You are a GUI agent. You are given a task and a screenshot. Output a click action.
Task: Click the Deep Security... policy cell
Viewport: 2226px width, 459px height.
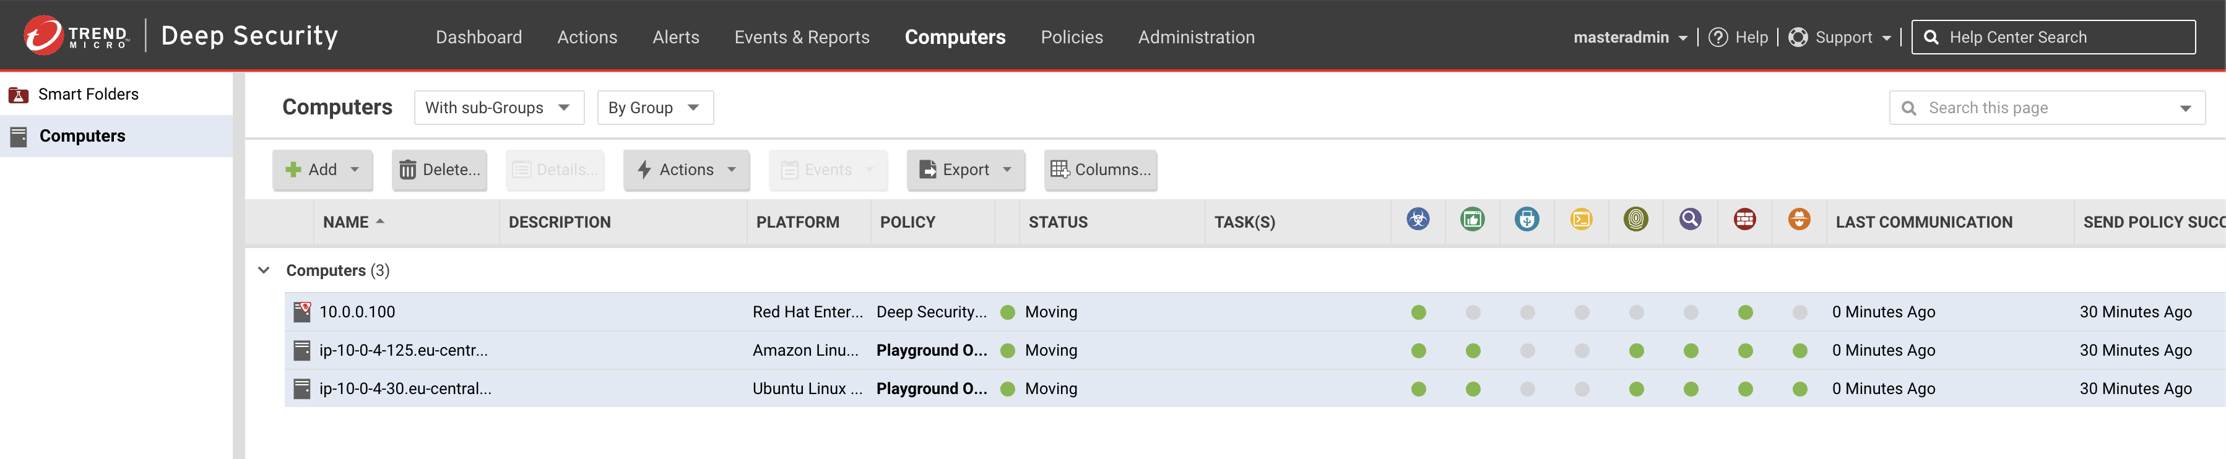point(930,312)
